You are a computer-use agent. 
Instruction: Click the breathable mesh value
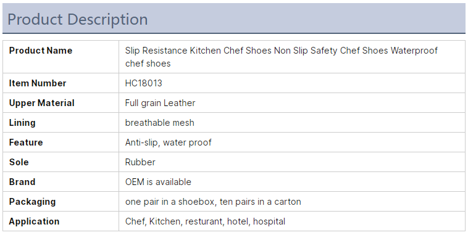(x=160, y=123)
